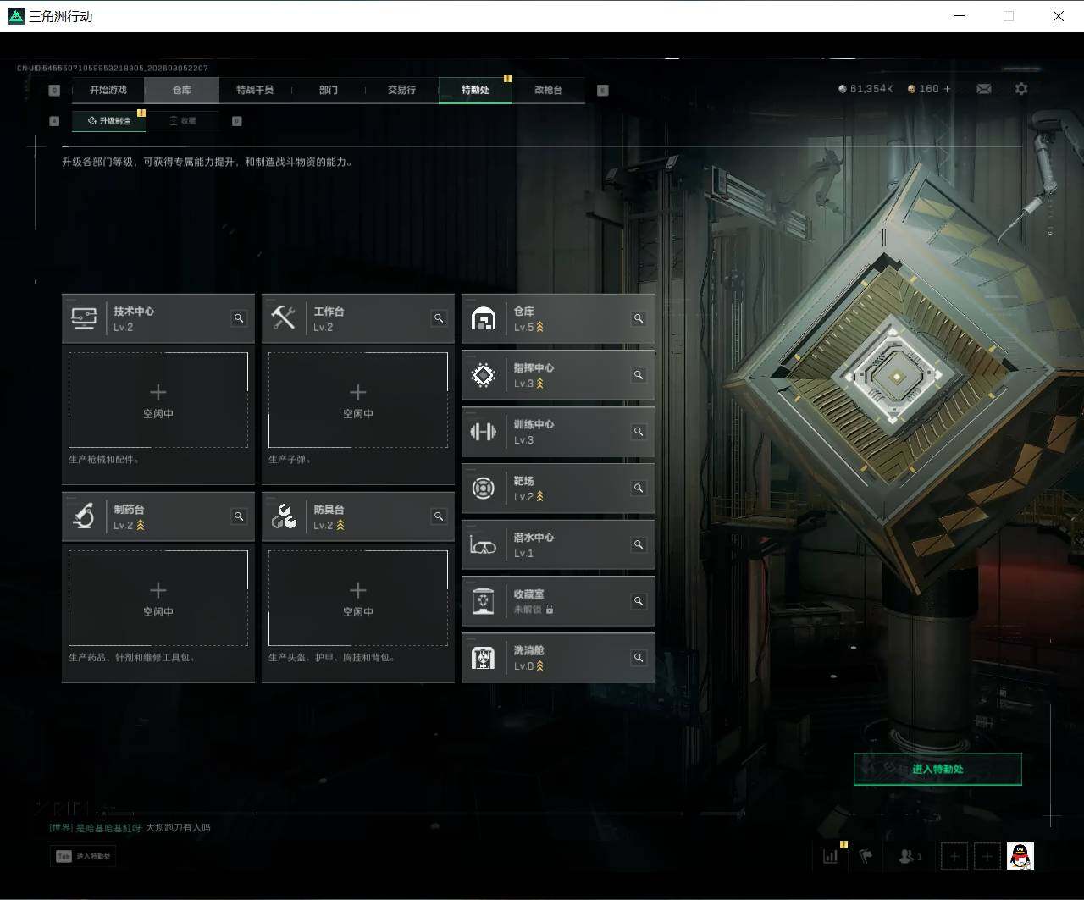The height and width of the screenshot is (900, 1084).
Task: Add production in 防具台 idle slot
Action: coord(358,598)
